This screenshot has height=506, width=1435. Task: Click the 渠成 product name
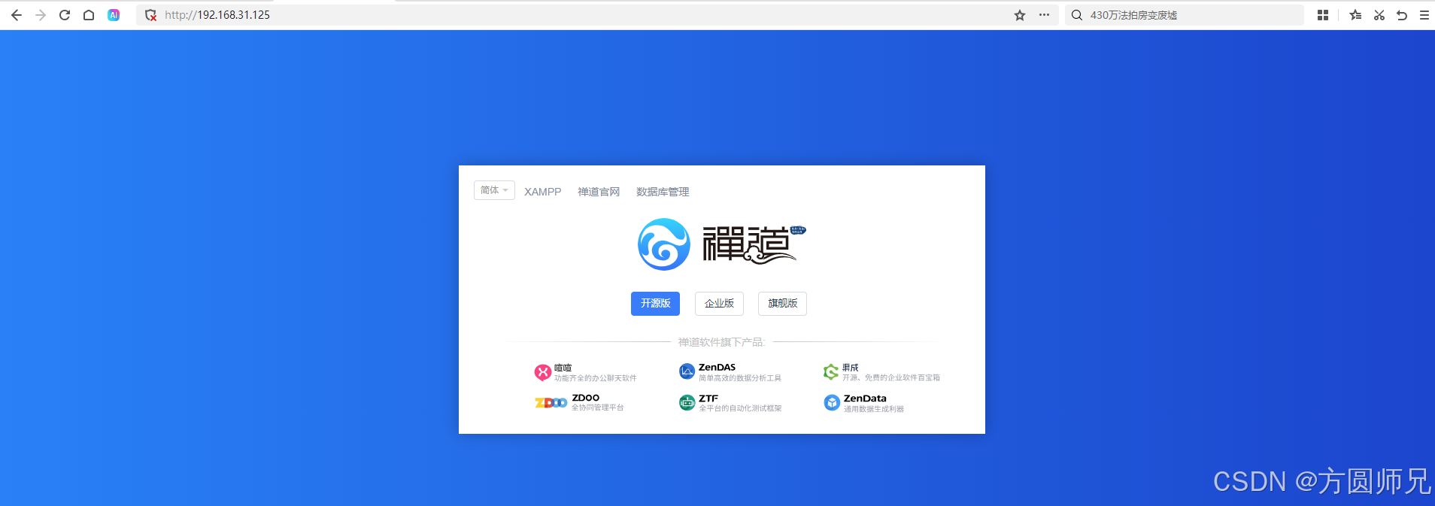[x=851, y=368]
